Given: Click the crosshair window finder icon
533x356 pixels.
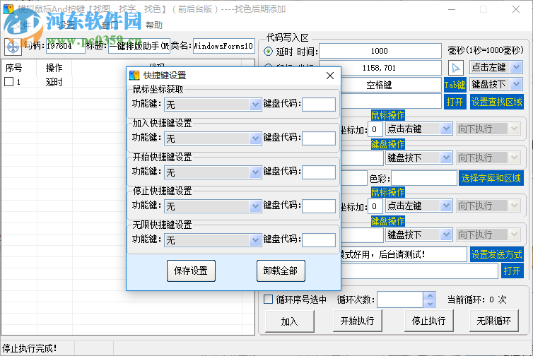Looking at the screenshot, I should pos(13,47).
